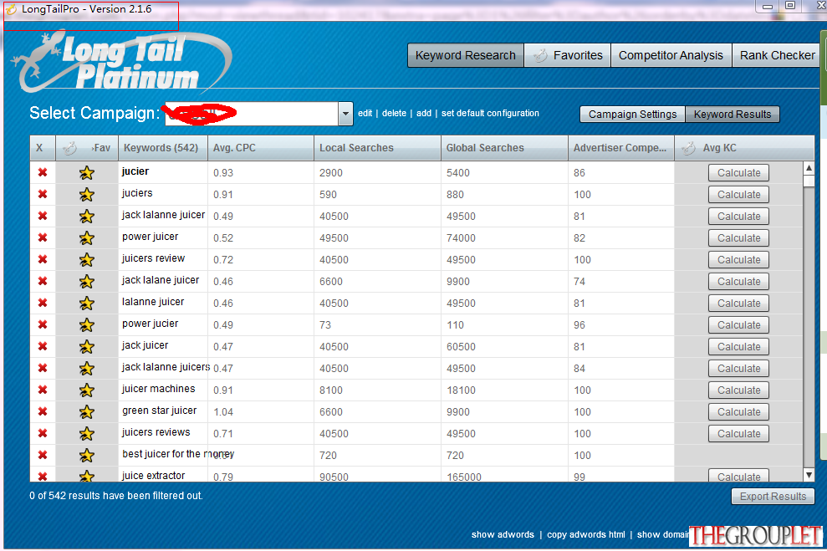Image resolution: width=827 pixels, height=551 pixels.
Task: Delete the juciers row using its red X
Action: pyautogui.click(x=43, y=194)
